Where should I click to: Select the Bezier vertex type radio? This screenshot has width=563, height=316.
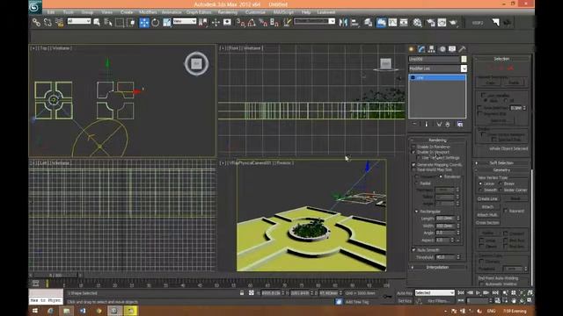pyautogui.click(x=501, y=183)
